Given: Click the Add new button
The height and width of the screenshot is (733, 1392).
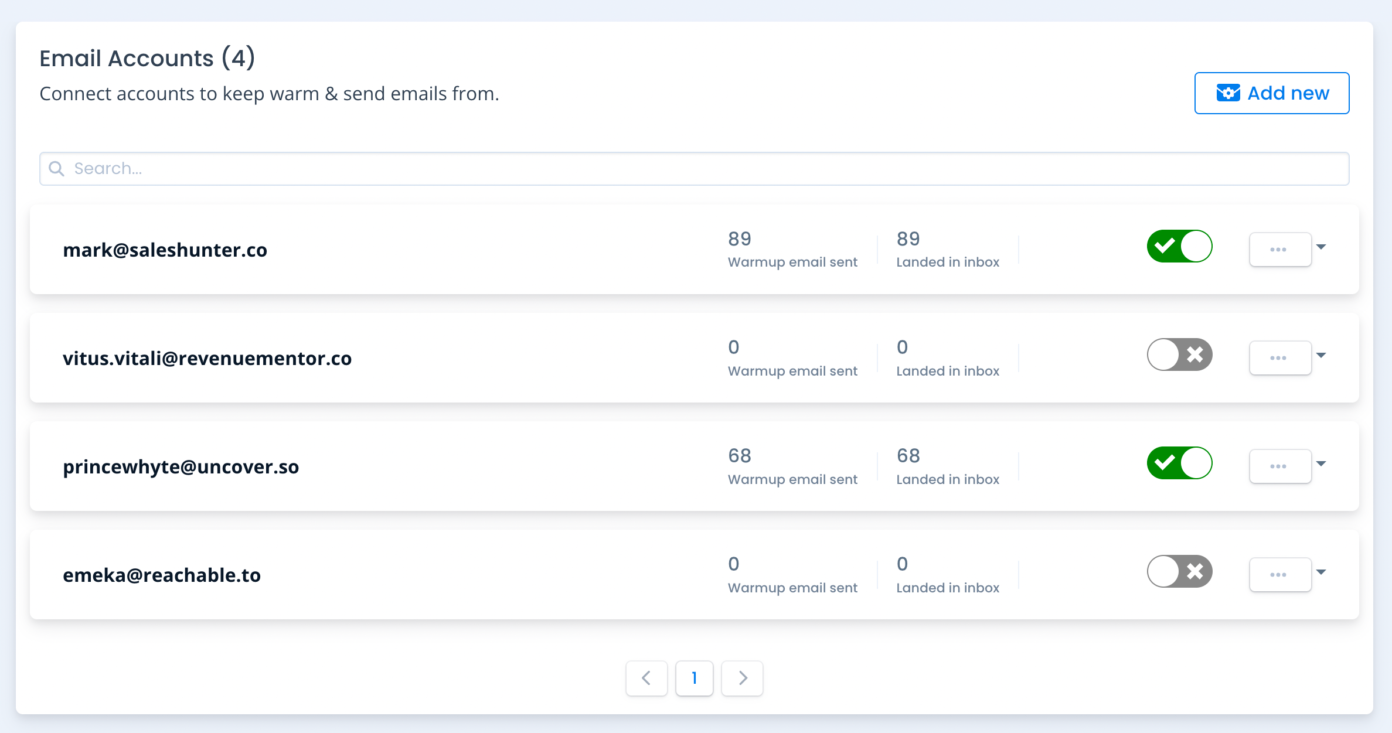Looking at the screenshot, I should 1271,93.
